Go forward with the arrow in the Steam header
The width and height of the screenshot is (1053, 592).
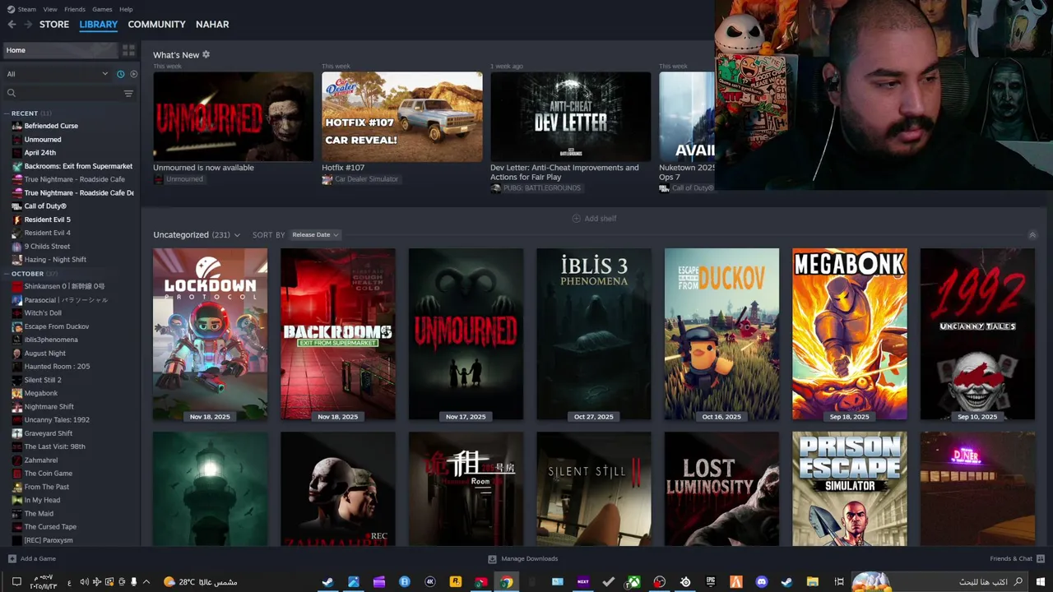coord(28,25)
